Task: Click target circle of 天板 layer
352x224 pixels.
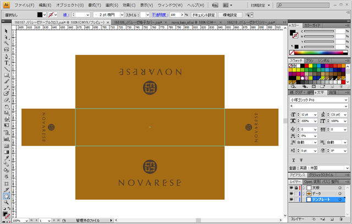Action: (340, 188)
